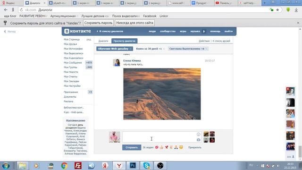Open Skype from the taskbar
The image size is (302, 170).
146,166
